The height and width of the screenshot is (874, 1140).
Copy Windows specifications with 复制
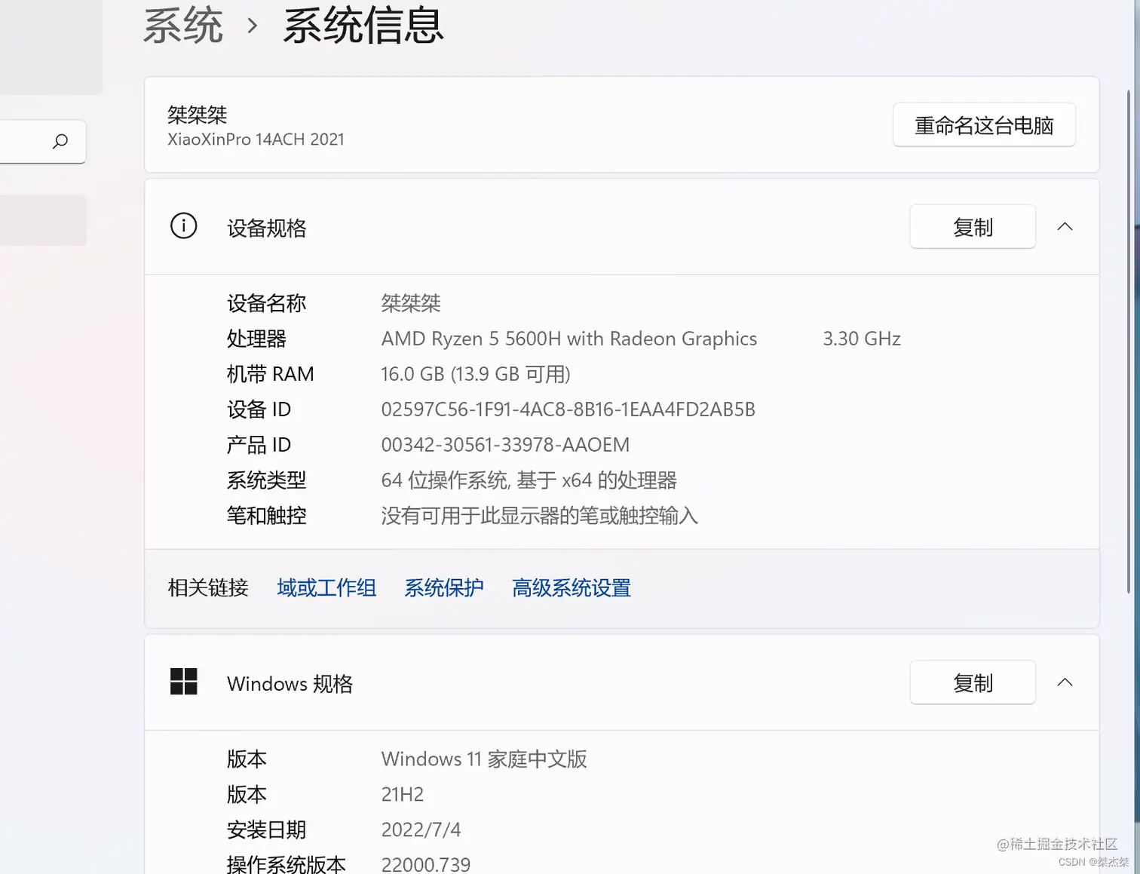pyautogui.click(x=973, y=683)
